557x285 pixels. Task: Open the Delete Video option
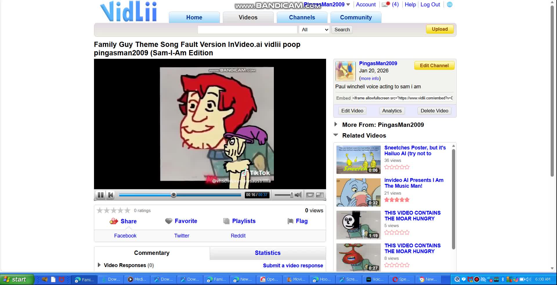coord(434,111)
